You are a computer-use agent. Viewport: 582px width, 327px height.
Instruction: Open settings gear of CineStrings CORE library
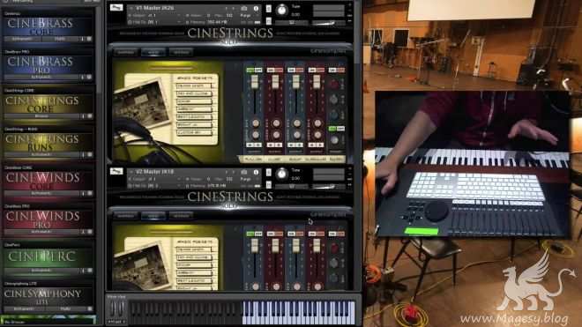pos(89,116)
